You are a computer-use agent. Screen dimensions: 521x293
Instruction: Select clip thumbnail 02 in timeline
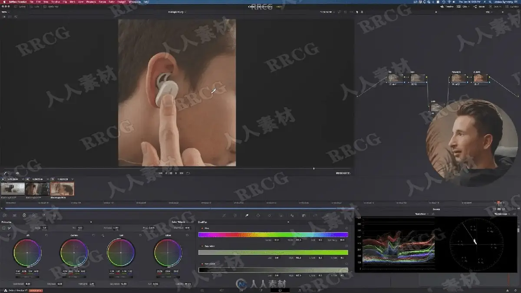(37, 189)
